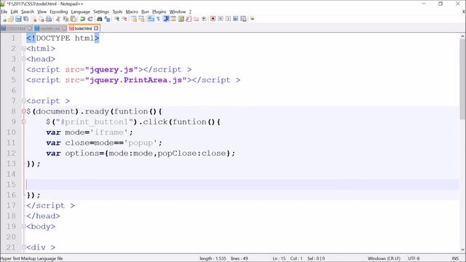Click #print_button1 selector on line 9
This screenshot has height=262, width=466.
[94, 122]
